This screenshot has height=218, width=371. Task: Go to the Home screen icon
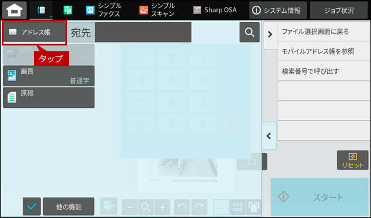point(15,10)
